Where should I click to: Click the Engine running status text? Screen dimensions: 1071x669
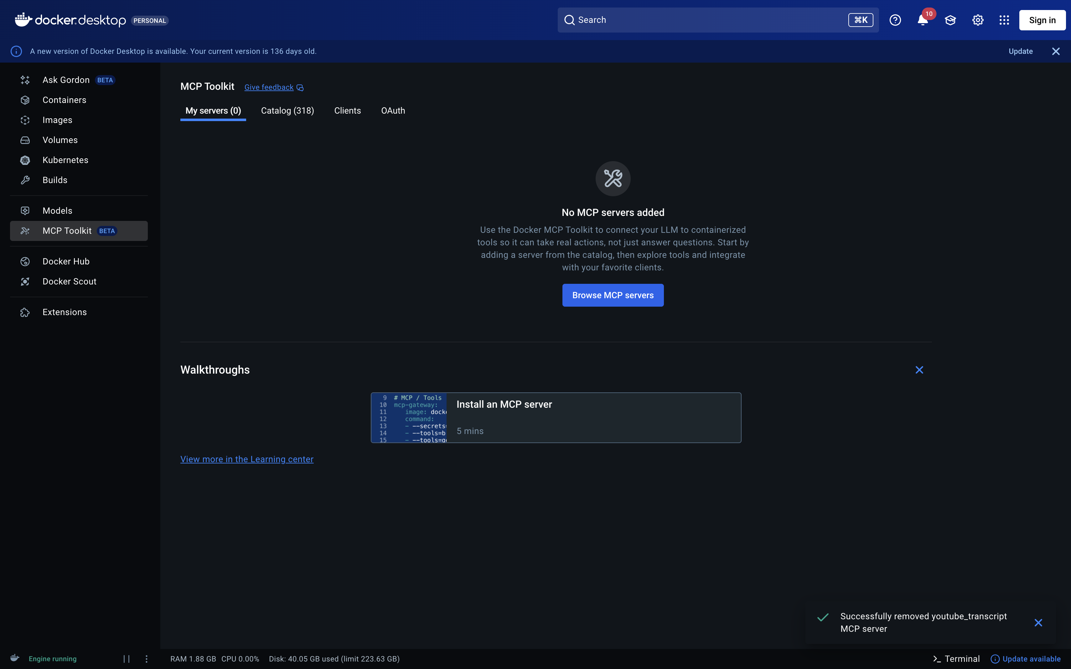pyautogui.click(x=53, y=659)
